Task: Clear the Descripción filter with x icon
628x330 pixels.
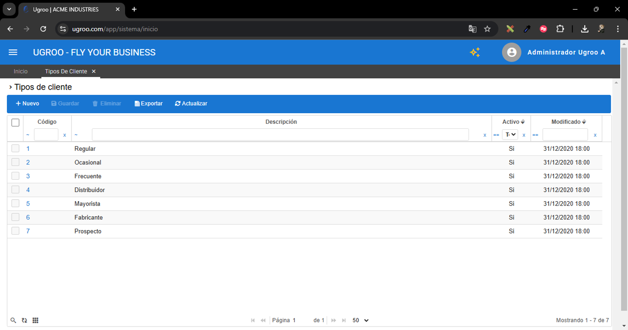Action: (485, 135)
